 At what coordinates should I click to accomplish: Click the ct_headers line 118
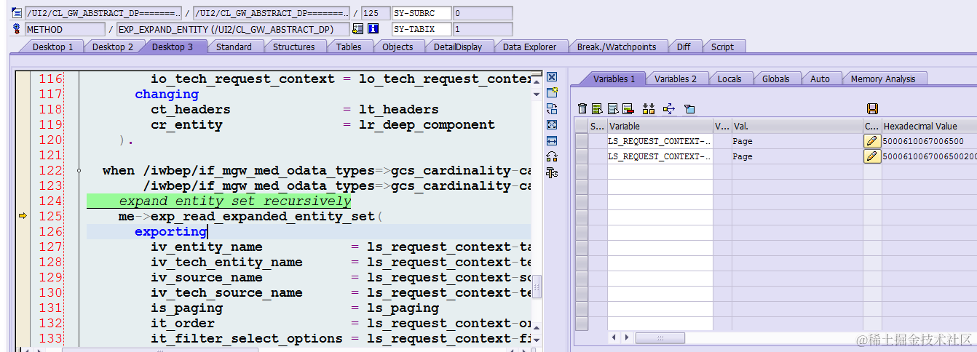tap(190, 109)
